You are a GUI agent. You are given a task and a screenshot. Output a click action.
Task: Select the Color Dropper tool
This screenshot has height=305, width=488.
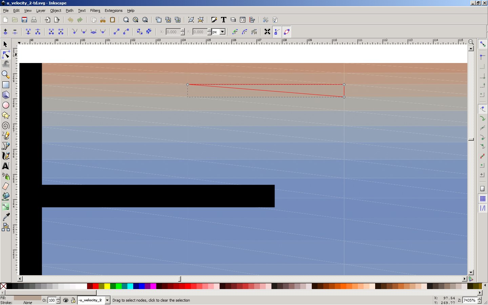pyautogui.click(x=6, y=217)
